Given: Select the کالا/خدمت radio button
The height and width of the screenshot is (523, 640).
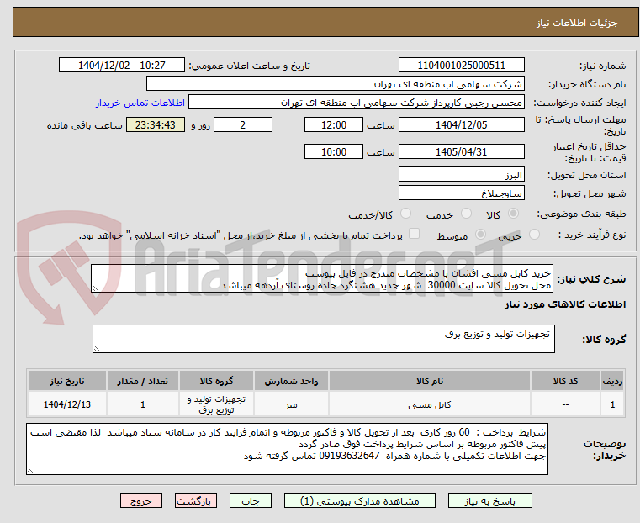Looking at the screenshot, I should pyautogui.click(x=405, y=214).
